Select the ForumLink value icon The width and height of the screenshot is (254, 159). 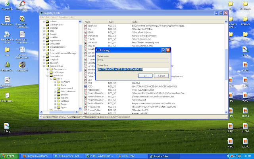point(86,43)
